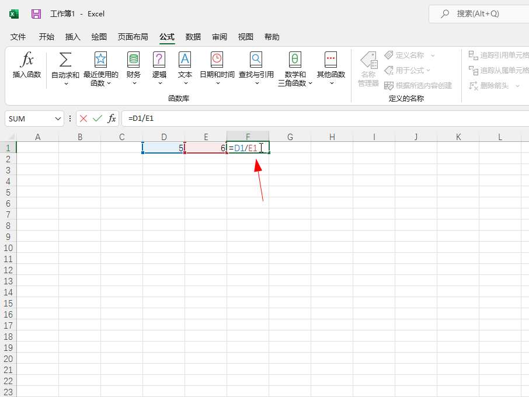
Task: Select column J header
Action: coord(416,137)
